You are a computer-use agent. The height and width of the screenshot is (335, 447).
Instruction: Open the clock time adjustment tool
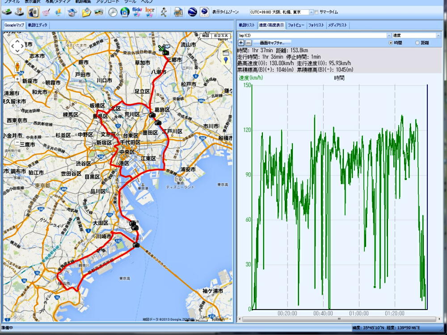coord(113,12)
